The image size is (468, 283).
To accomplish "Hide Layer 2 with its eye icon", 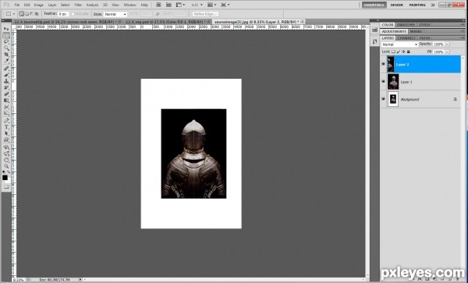I will (x=384, y=64).
